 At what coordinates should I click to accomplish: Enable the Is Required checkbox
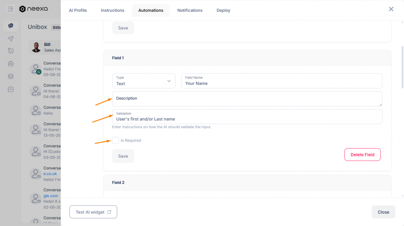[116, 140]
